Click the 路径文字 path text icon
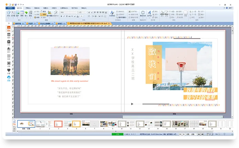239x148 pixels. point(142,13)
